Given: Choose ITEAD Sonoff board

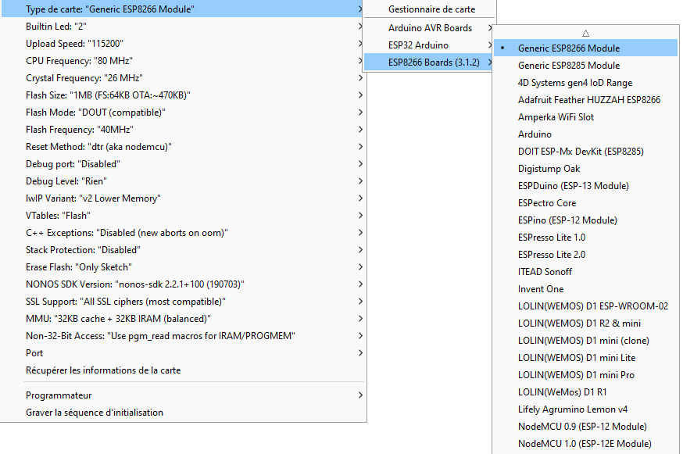Looking at the screenshot, I should coord(585,272).
